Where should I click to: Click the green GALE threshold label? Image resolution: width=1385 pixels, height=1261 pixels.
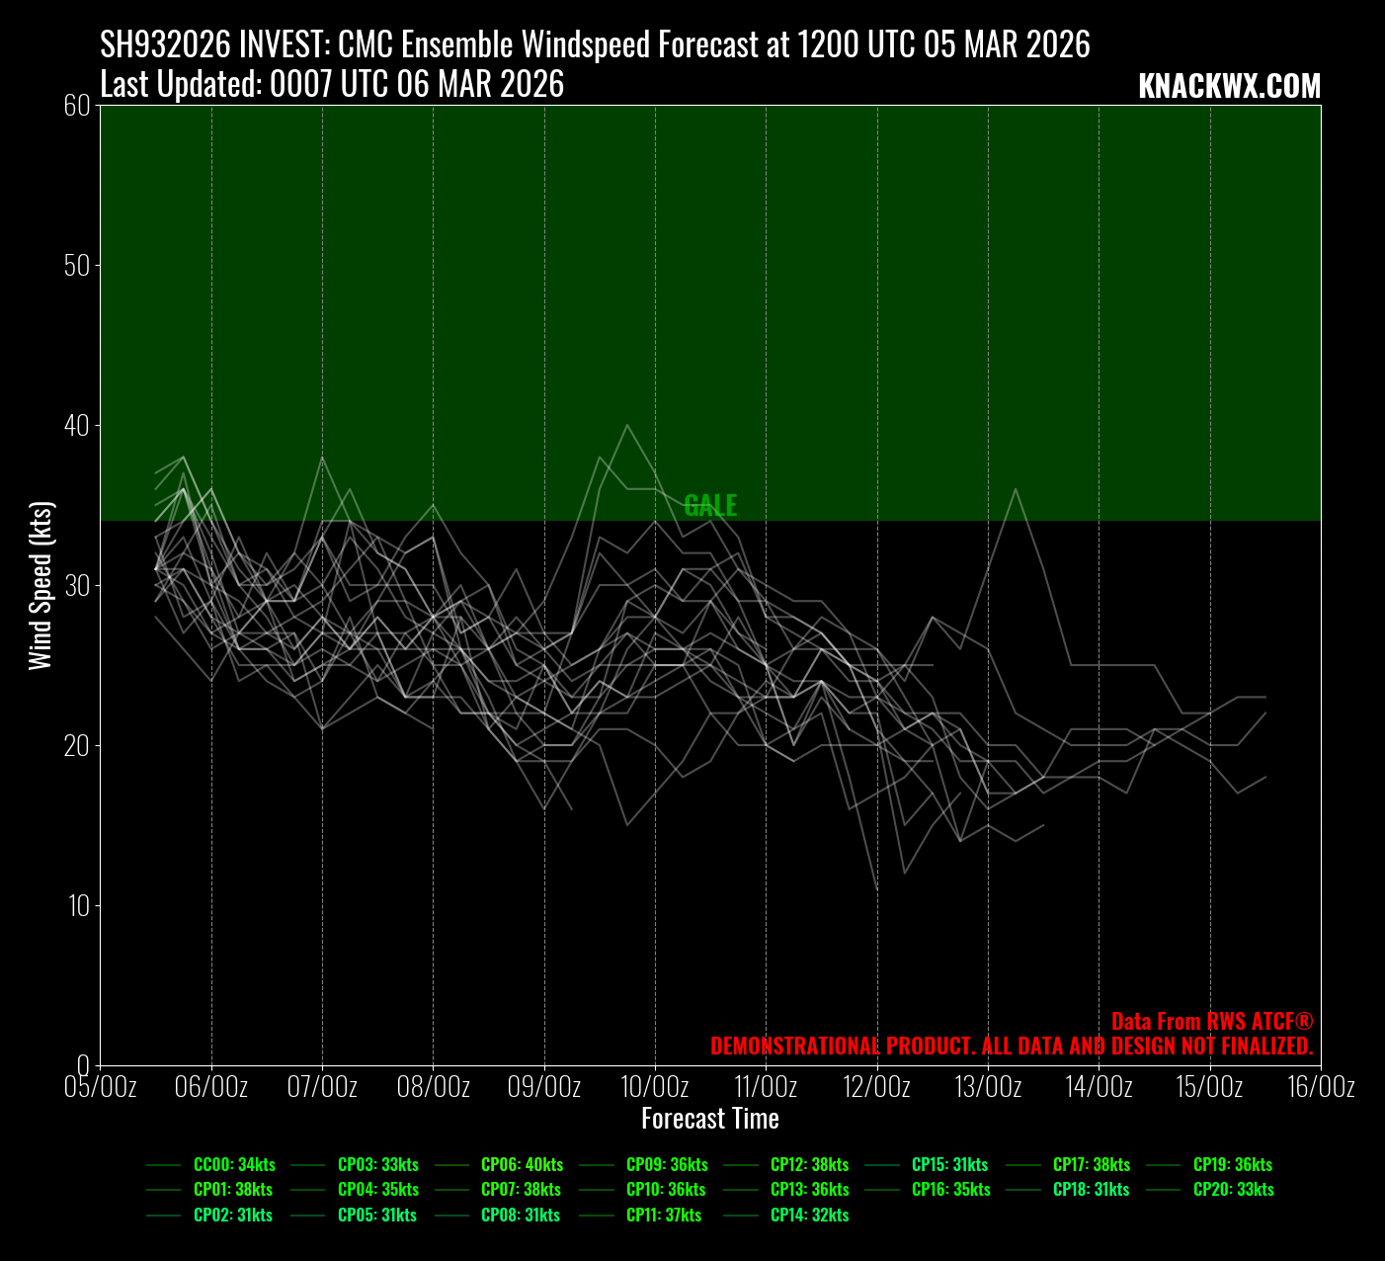pyautogui.click(x=710, y=505)
